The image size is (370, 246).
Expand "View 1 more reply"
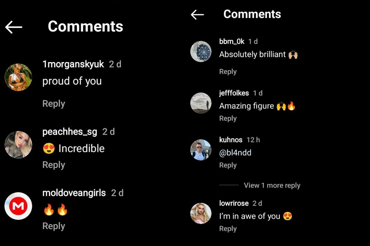[x=272, y=185]
